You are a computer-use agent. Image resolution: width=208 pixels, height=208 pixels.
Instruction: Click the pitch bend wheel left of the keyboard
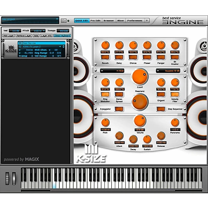point(7,178)
